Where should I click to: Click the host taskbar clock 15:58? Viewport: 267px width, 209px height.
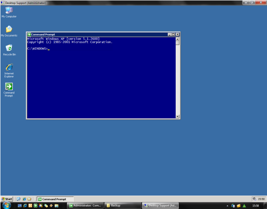point(255,206)
